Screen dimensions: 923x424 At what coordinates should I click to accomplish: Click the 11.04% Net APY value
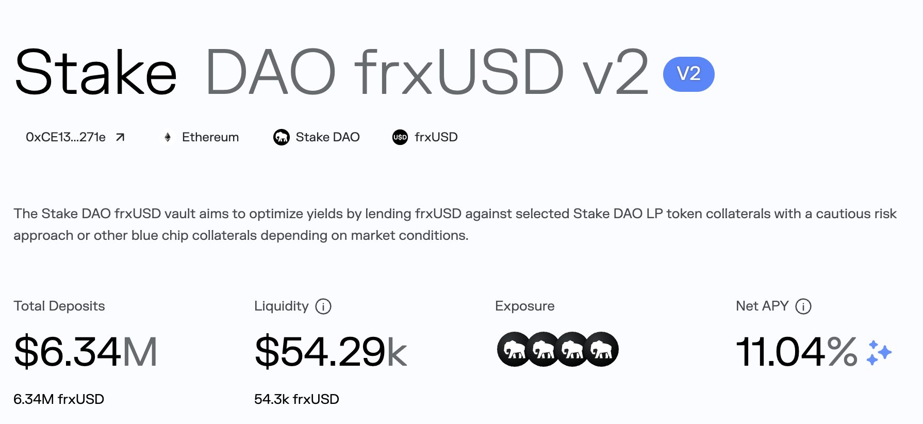tap(796, 352)
